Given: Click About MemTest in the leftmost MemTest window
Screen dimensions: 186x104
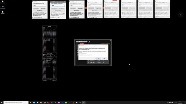Looking at the screenshot, I should point(40,11).
